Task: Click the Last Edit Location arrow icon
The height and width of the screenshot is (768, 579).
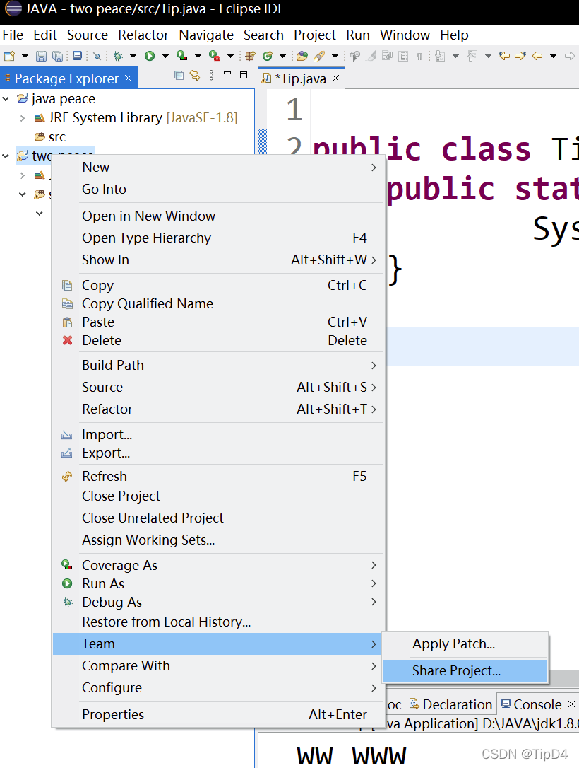Action: tap(504, 56)
